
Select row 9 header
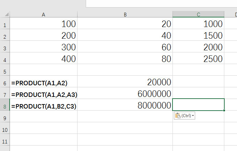[5, 116]
